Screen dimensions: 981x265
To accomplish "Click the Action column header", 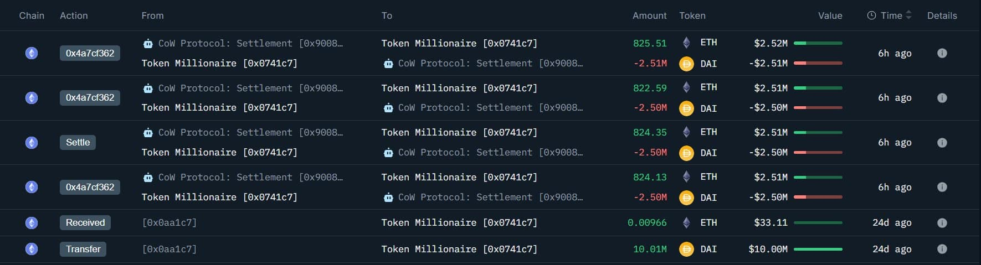I will [74, 15].
